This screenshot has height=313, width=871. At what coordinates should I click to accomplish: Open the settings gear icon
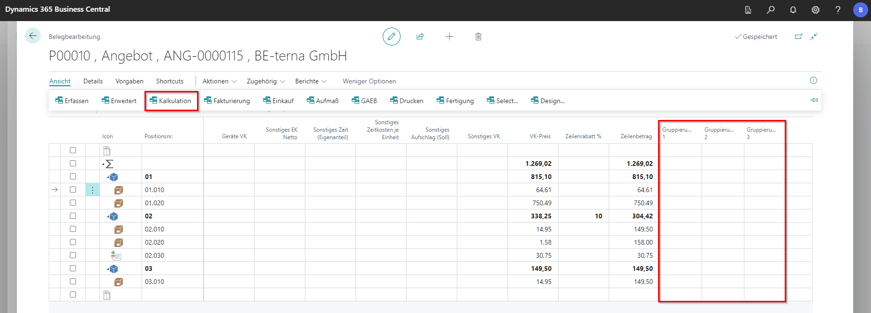click(x=816, y=10)
